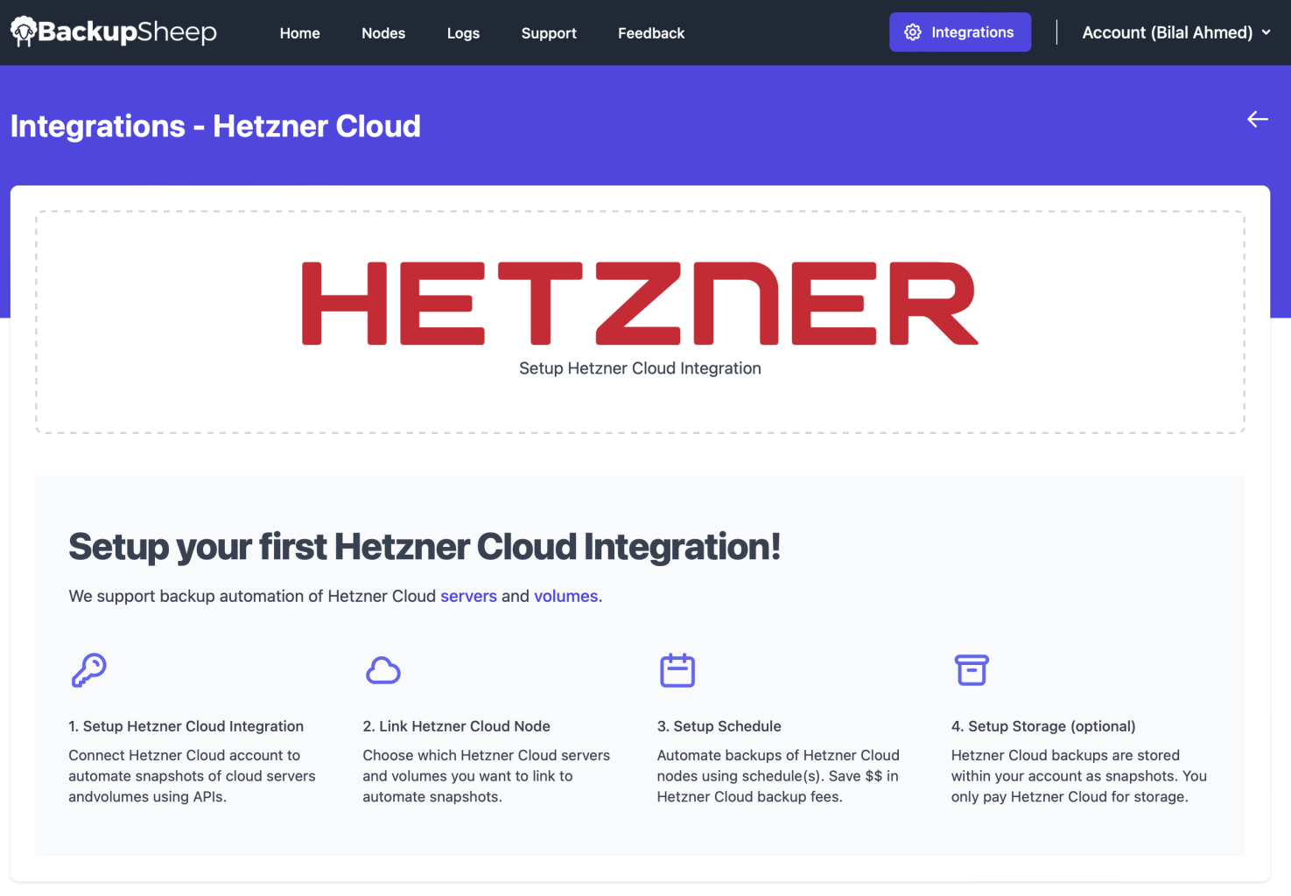
Task: Click the Integrations button
Action: (x=960, y=32)
